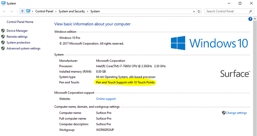Image resolution: width=257 pixels, height=136 pixels.
Task: Click the Back navigation arrow
Action: coord(4,11)
